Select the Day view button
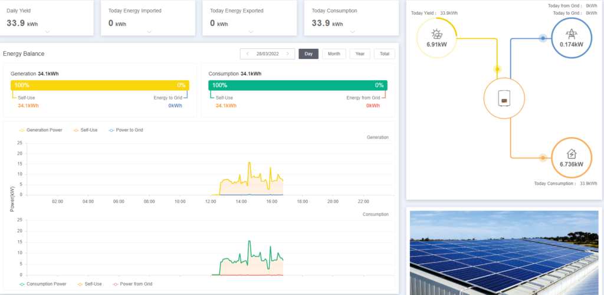Screen dimensions: 604x295 [x=308, y=54]
